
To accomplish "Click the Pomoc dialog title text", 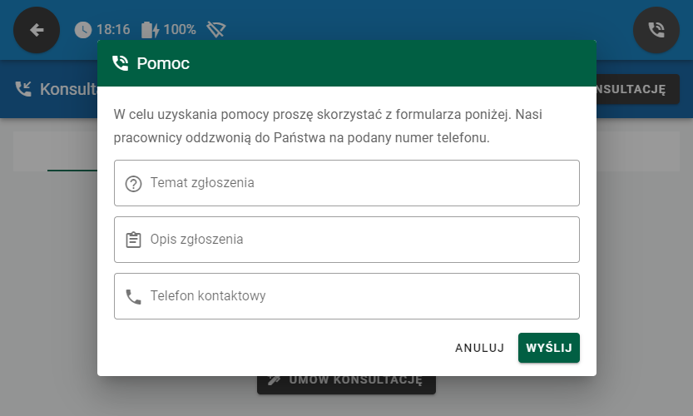I will 163,63.
